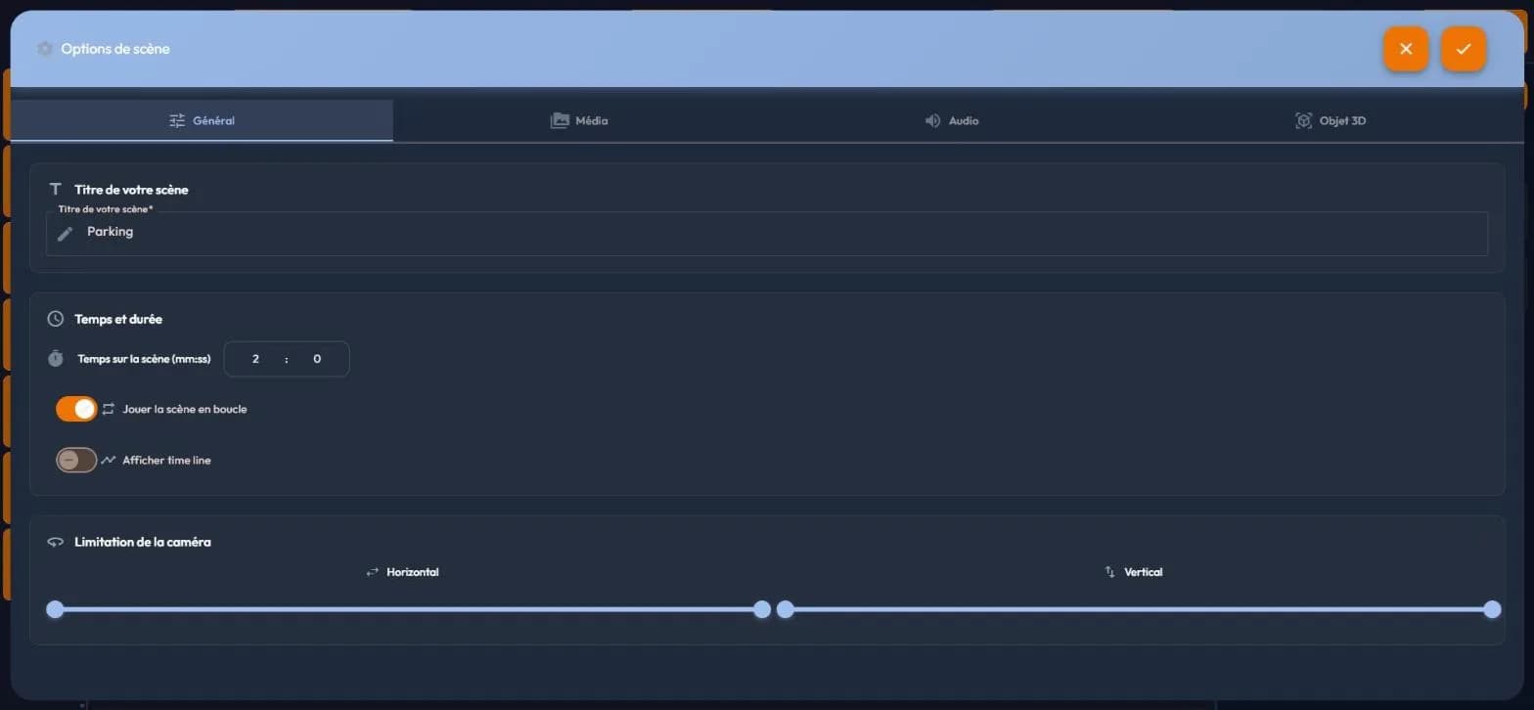
Task: Open the Audio tab
Action: (952, 120)
